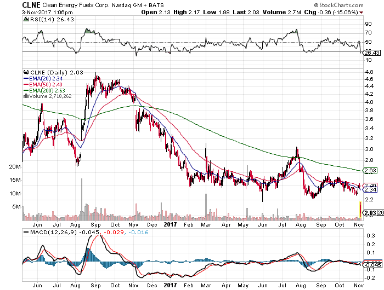This screenshot has height=290, width=384.
Task: Click the 2.34 EMA(20) price tag
Action: (370, 189)
